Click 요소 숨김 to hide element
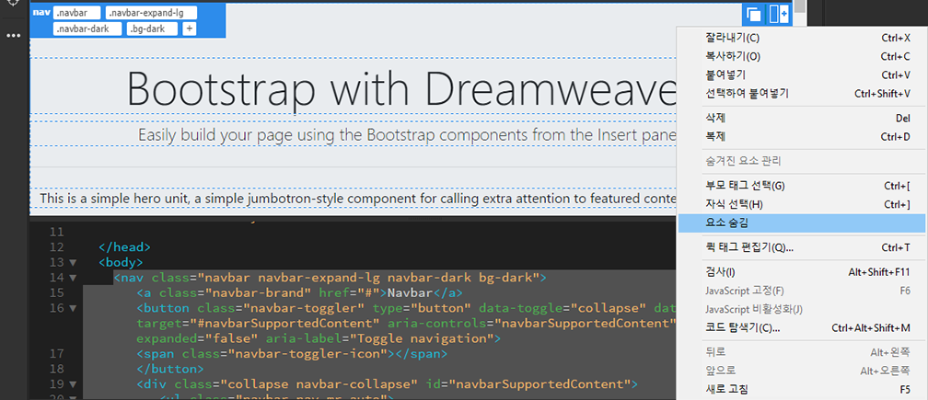The height and width of the screenshot is (400, 928). pyautogui.click(x=729, y=222)
